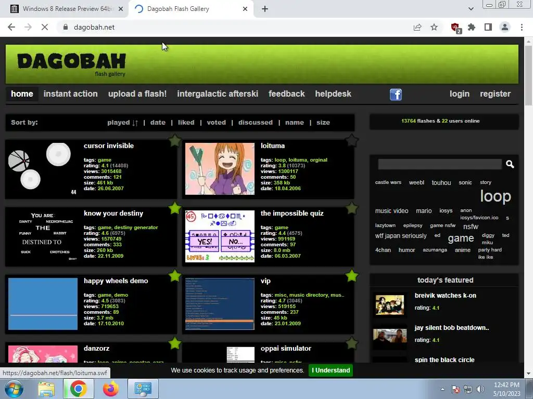
Task: Sort flashes by played
Action: (x=119, y=123)
